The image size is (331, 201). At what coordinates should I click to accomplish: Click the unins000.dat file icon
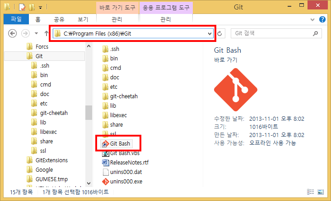point(106,172)
